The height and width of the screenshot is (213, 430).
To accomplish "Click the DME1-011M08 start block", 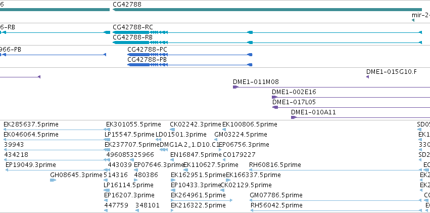I will [235, 87].
